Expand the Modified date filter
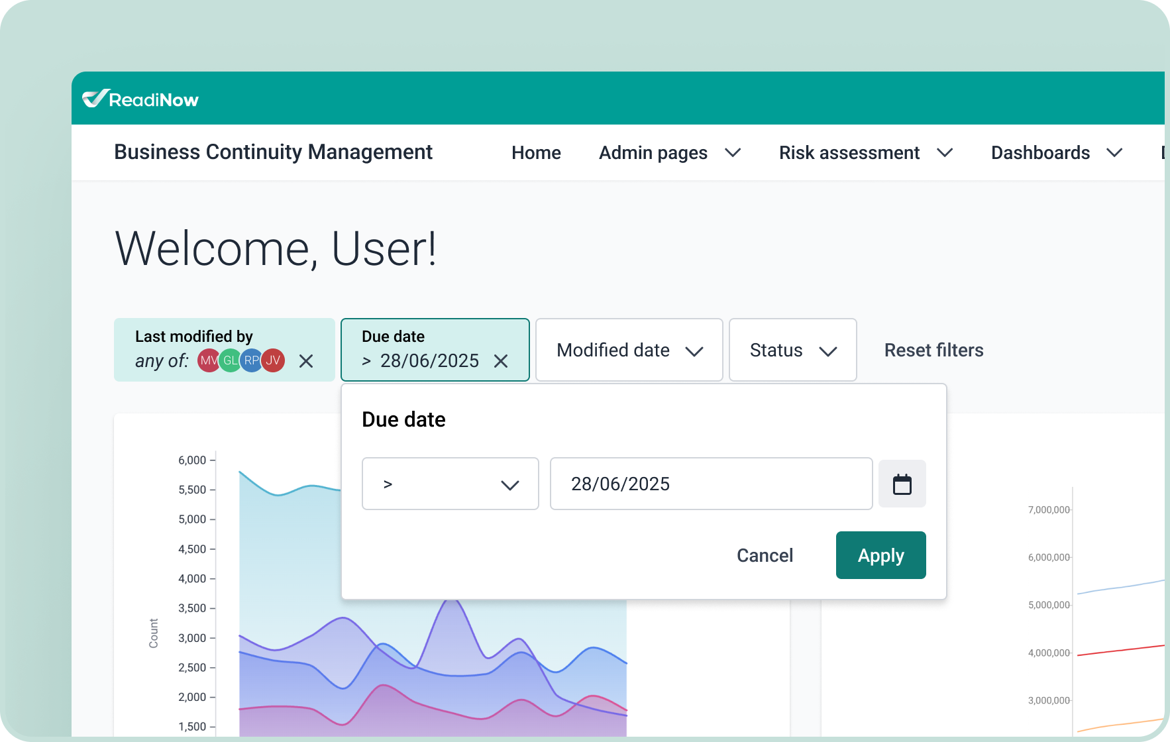 [x=629, y=350]
